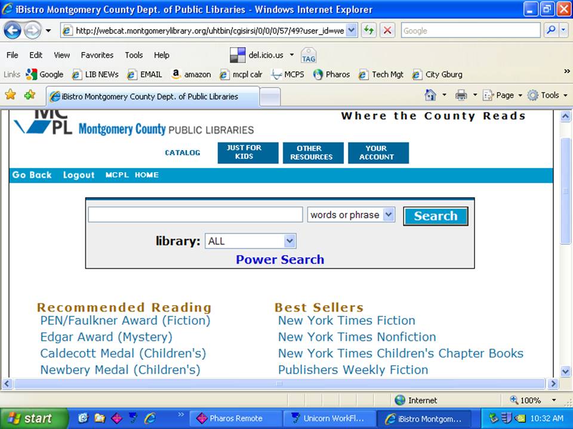Screen dimensions: 573x429
Task: Click the Go Back link
Action: click(x=32, y=175)
